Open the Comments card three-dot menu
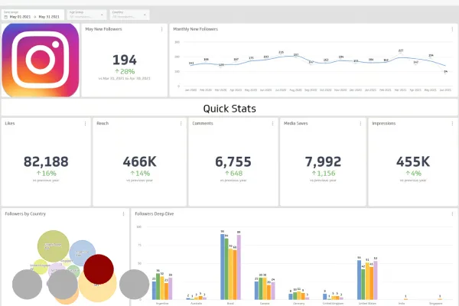Screen dimensions: 459x306 [x=272, y=124]
